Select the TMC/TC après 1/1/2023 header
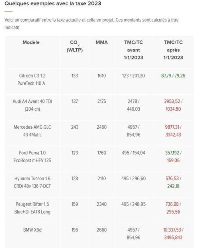The width and height of the screenshot is (198, 248). (x=173, y=50)
